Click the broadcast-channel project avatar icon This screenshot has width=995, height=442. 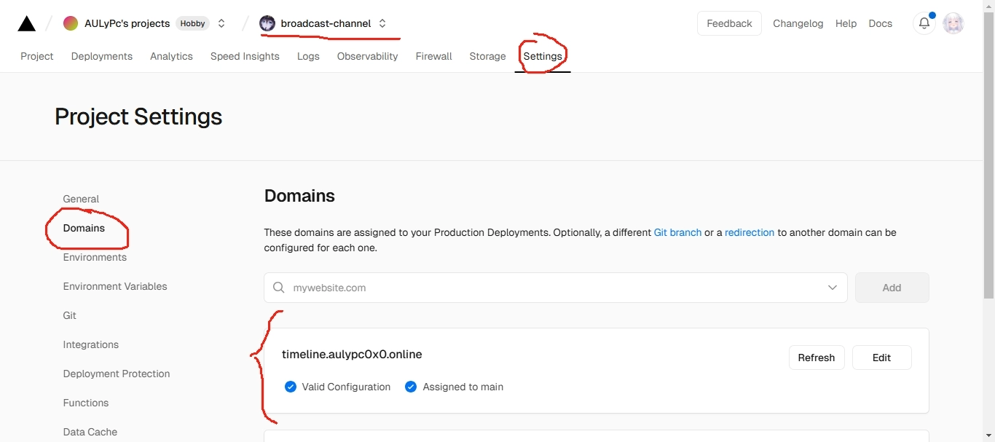click(x=267, y=23)
